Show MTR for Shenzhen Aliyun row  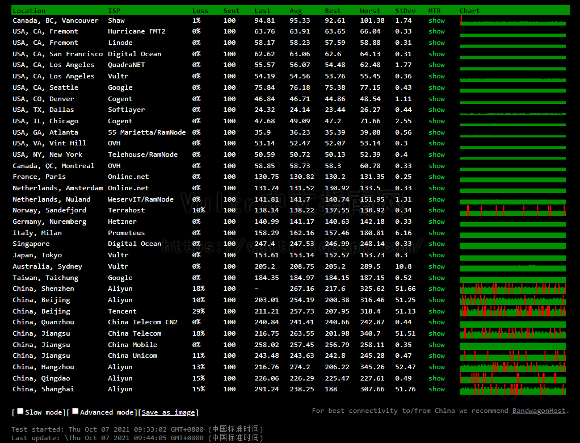[436, 289]
